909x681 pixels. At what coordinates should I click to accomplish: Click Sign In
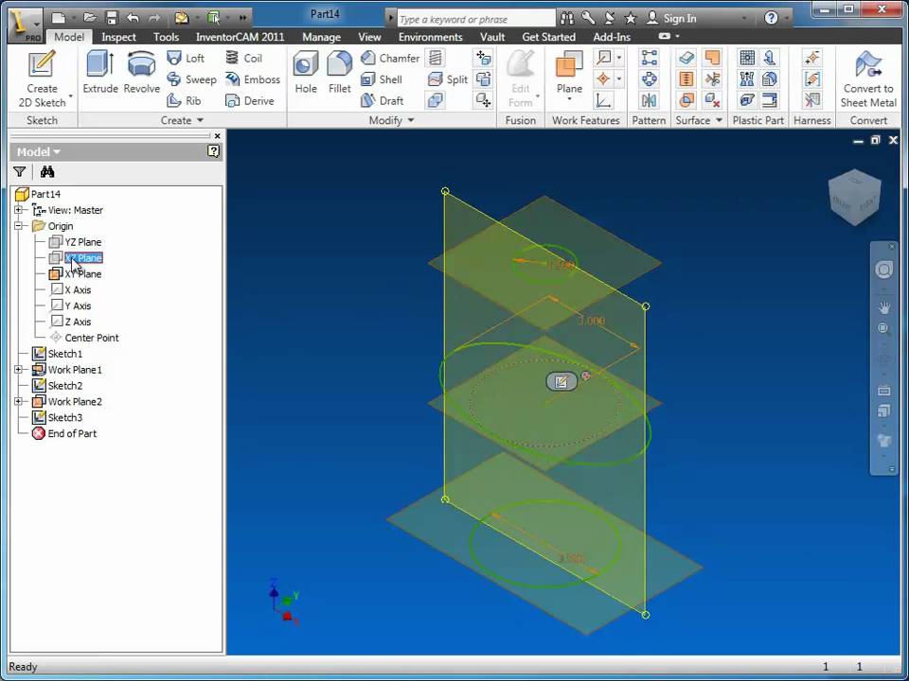coord(671,18)
